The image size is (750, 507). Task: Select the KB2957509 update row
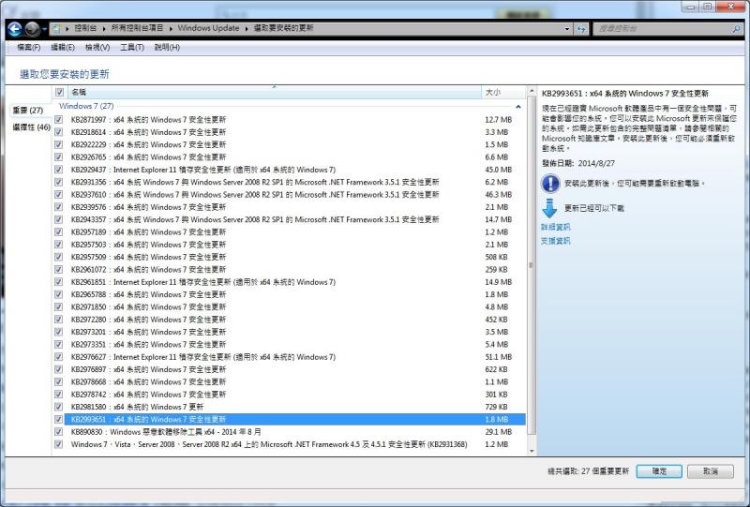pyautogui.click(x=289, y=257)
